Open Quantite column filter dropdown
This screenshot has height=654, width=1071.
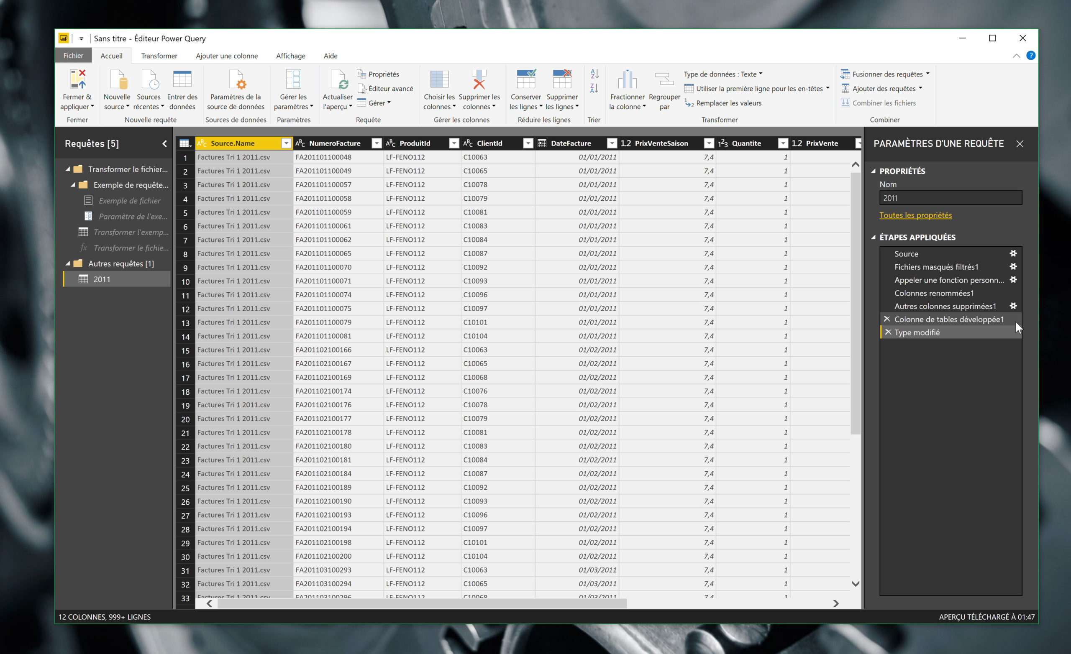pos(782,143)
